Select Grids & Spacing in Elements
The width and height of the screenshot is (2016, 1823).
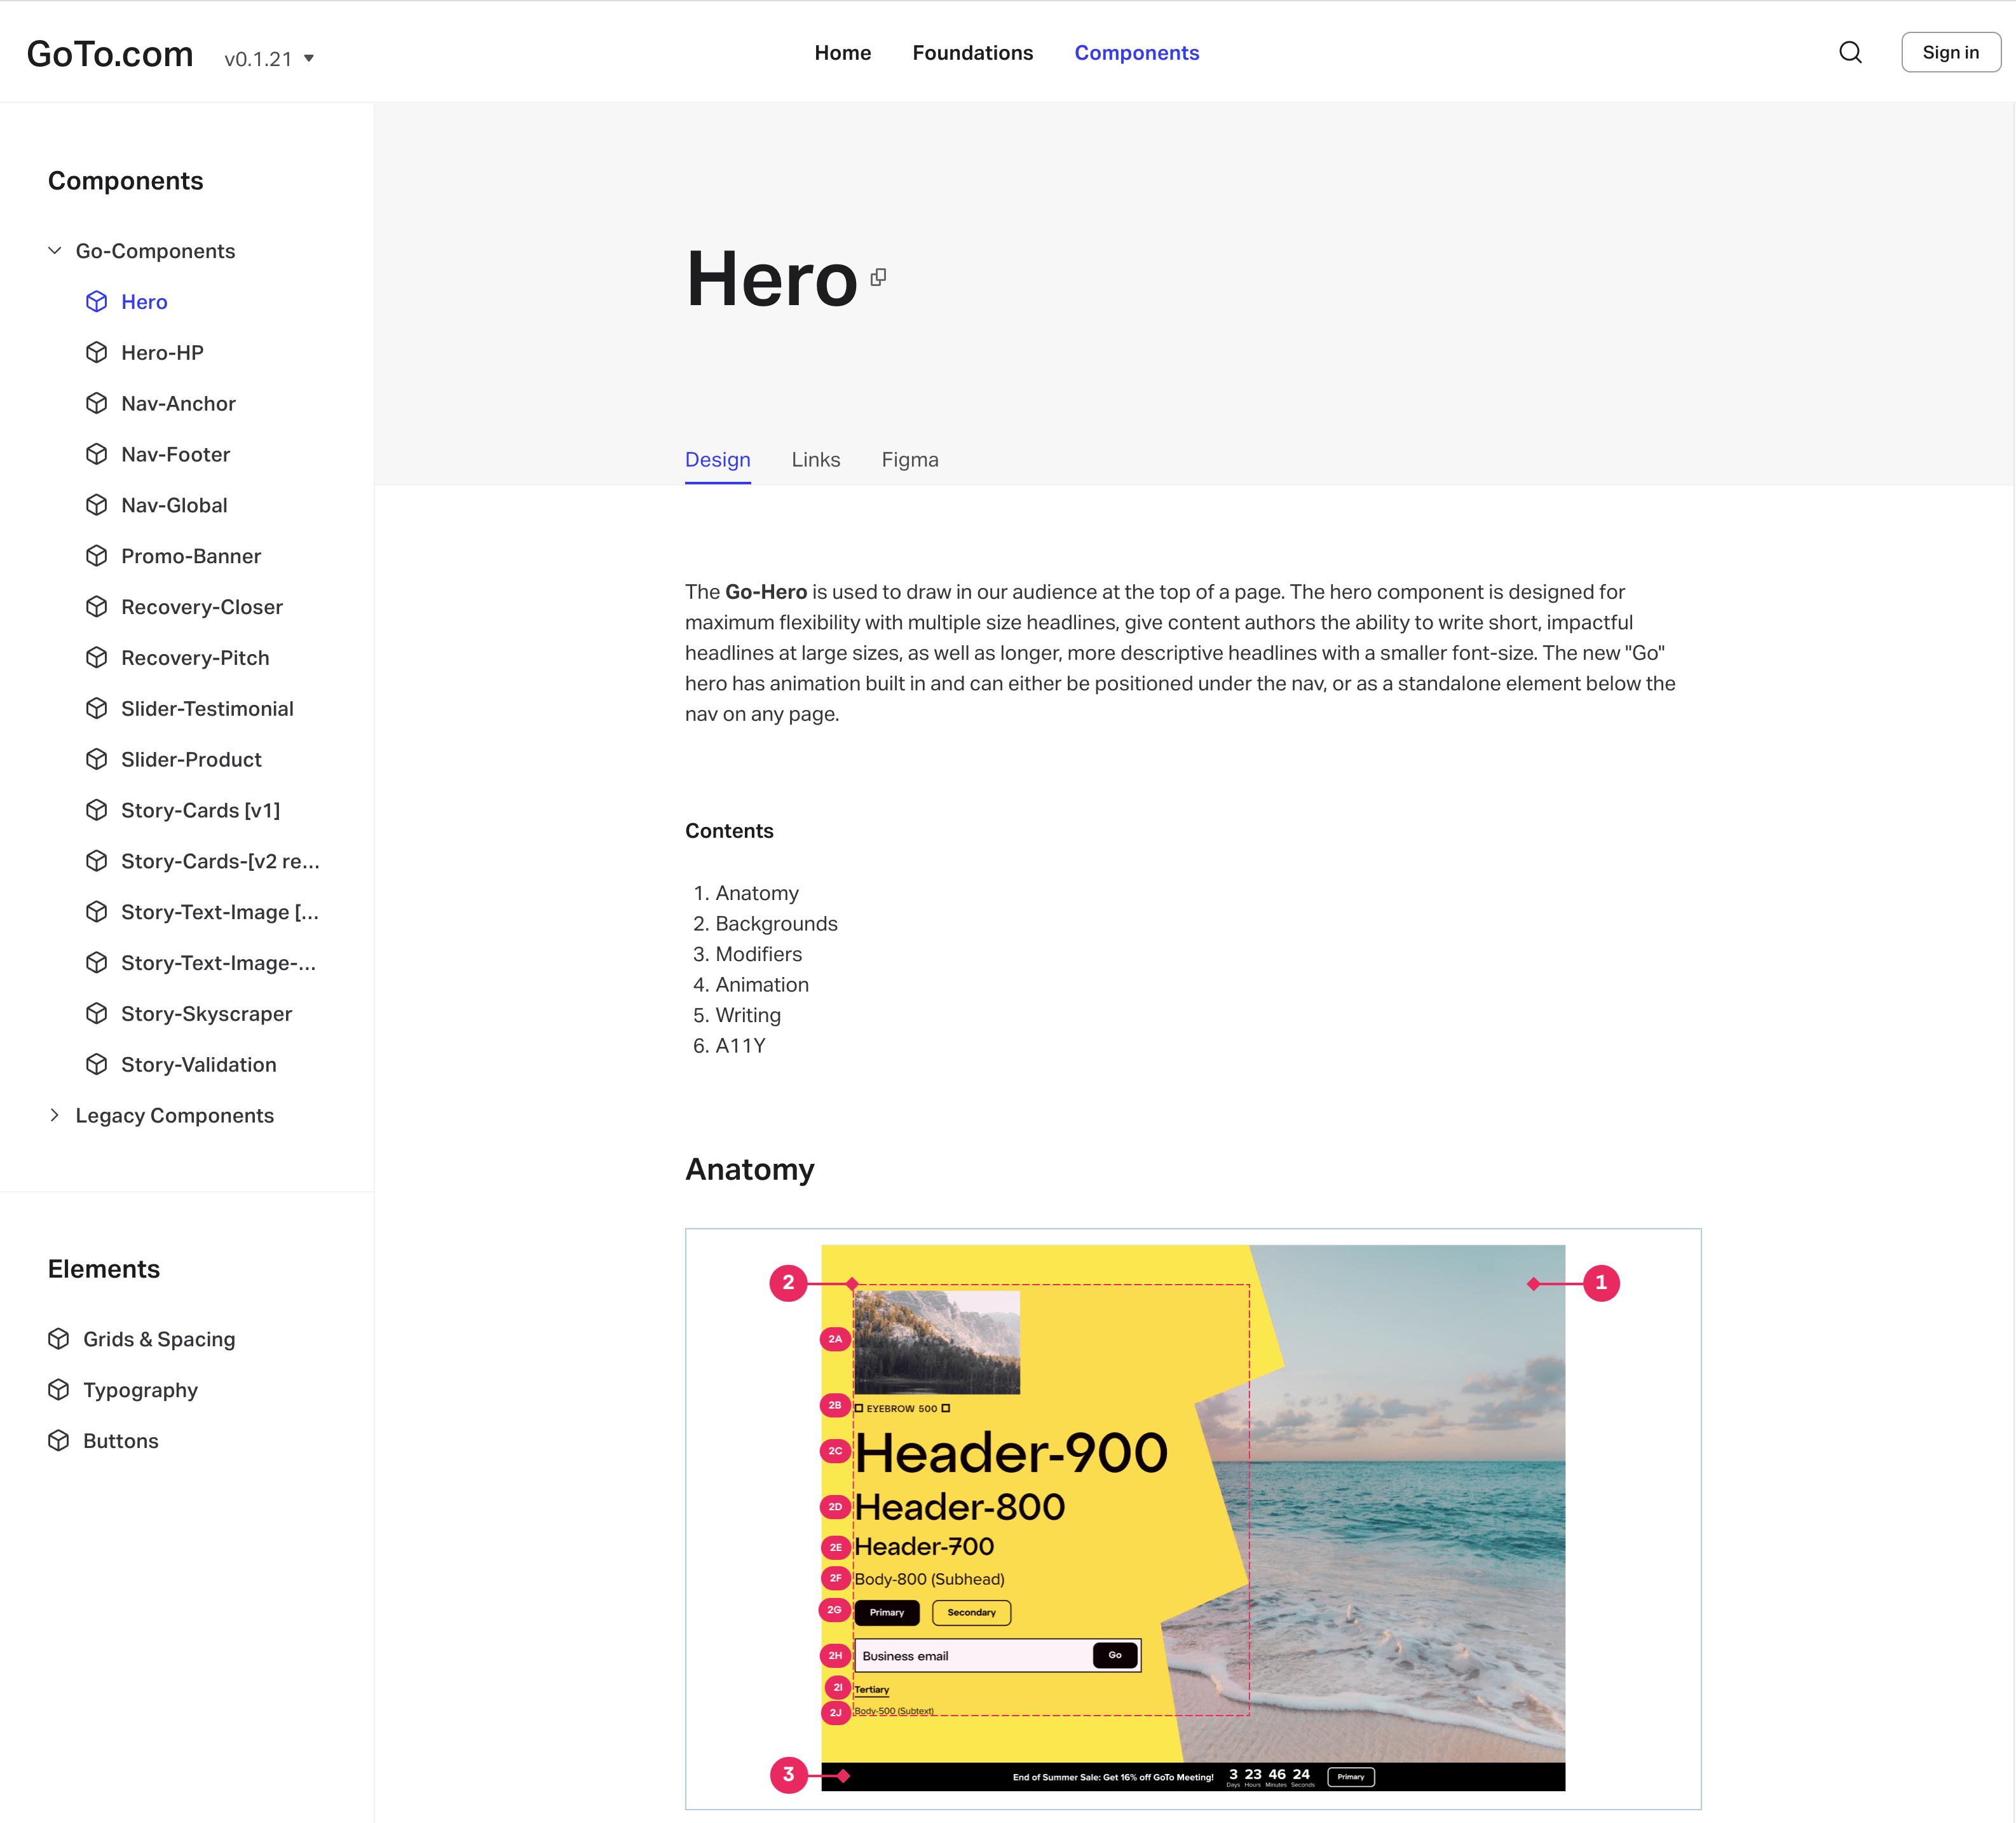[x=159, y=1339]
